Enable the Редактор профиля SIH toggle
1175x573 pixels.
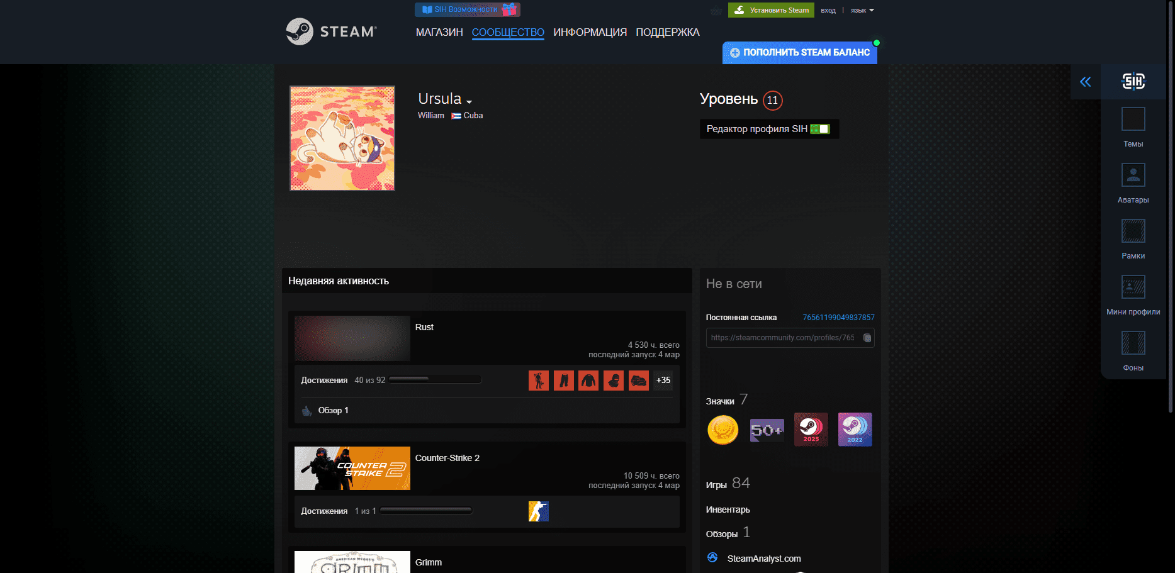(x=824, y=129)
